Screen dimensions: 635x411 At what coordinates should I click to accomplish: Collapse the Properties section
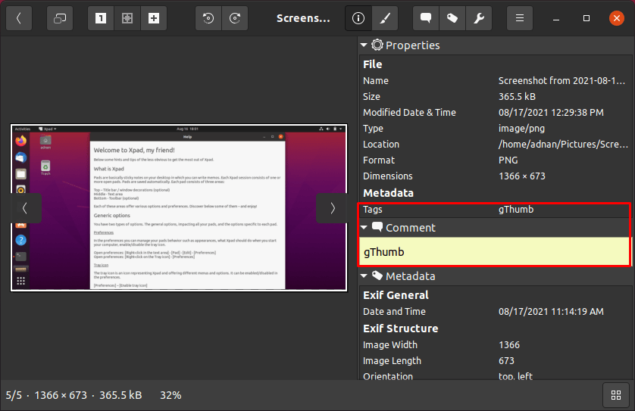[364, 45]
